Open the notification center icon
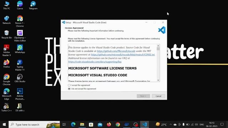 pos(222,124)
